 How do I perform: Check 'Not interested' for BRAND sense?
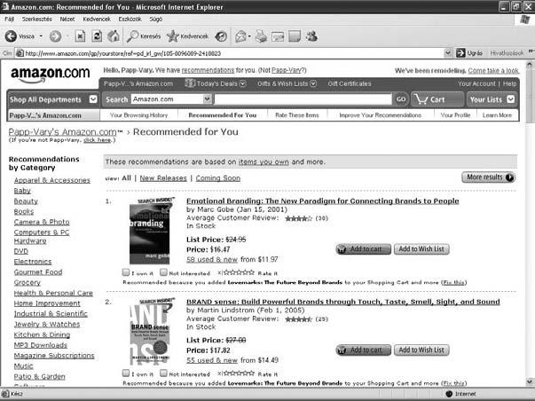click(x=164, y=373)
